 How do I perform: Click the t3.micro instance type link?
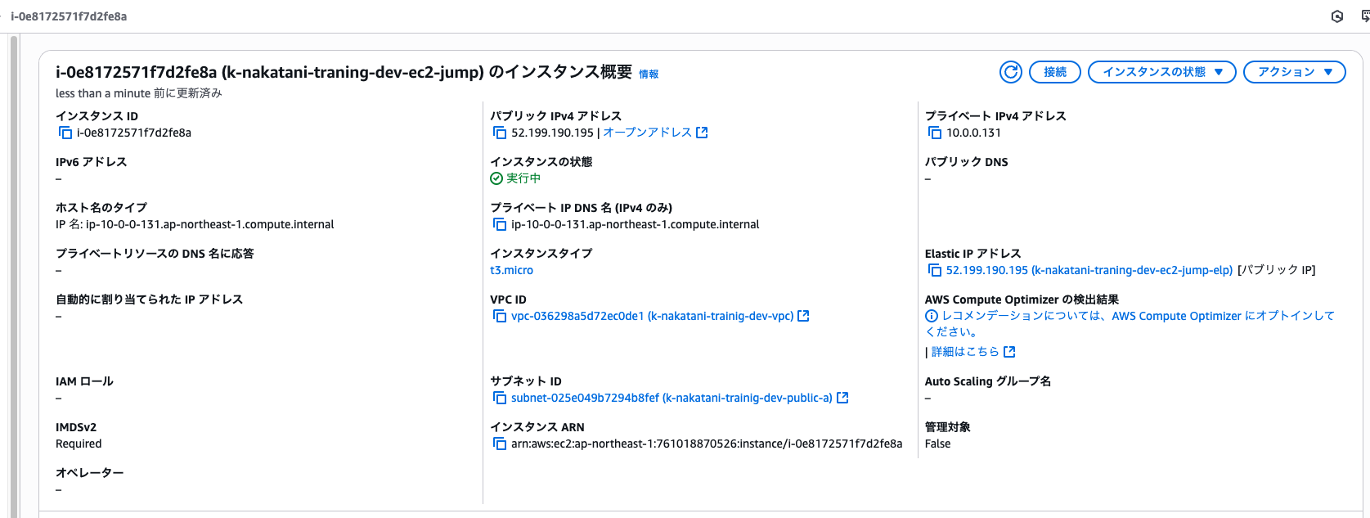tap(511, 270)
